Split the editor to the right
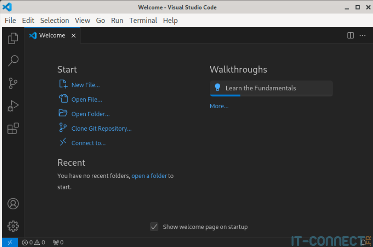373x247 pixels. click(x=350, y=35)
